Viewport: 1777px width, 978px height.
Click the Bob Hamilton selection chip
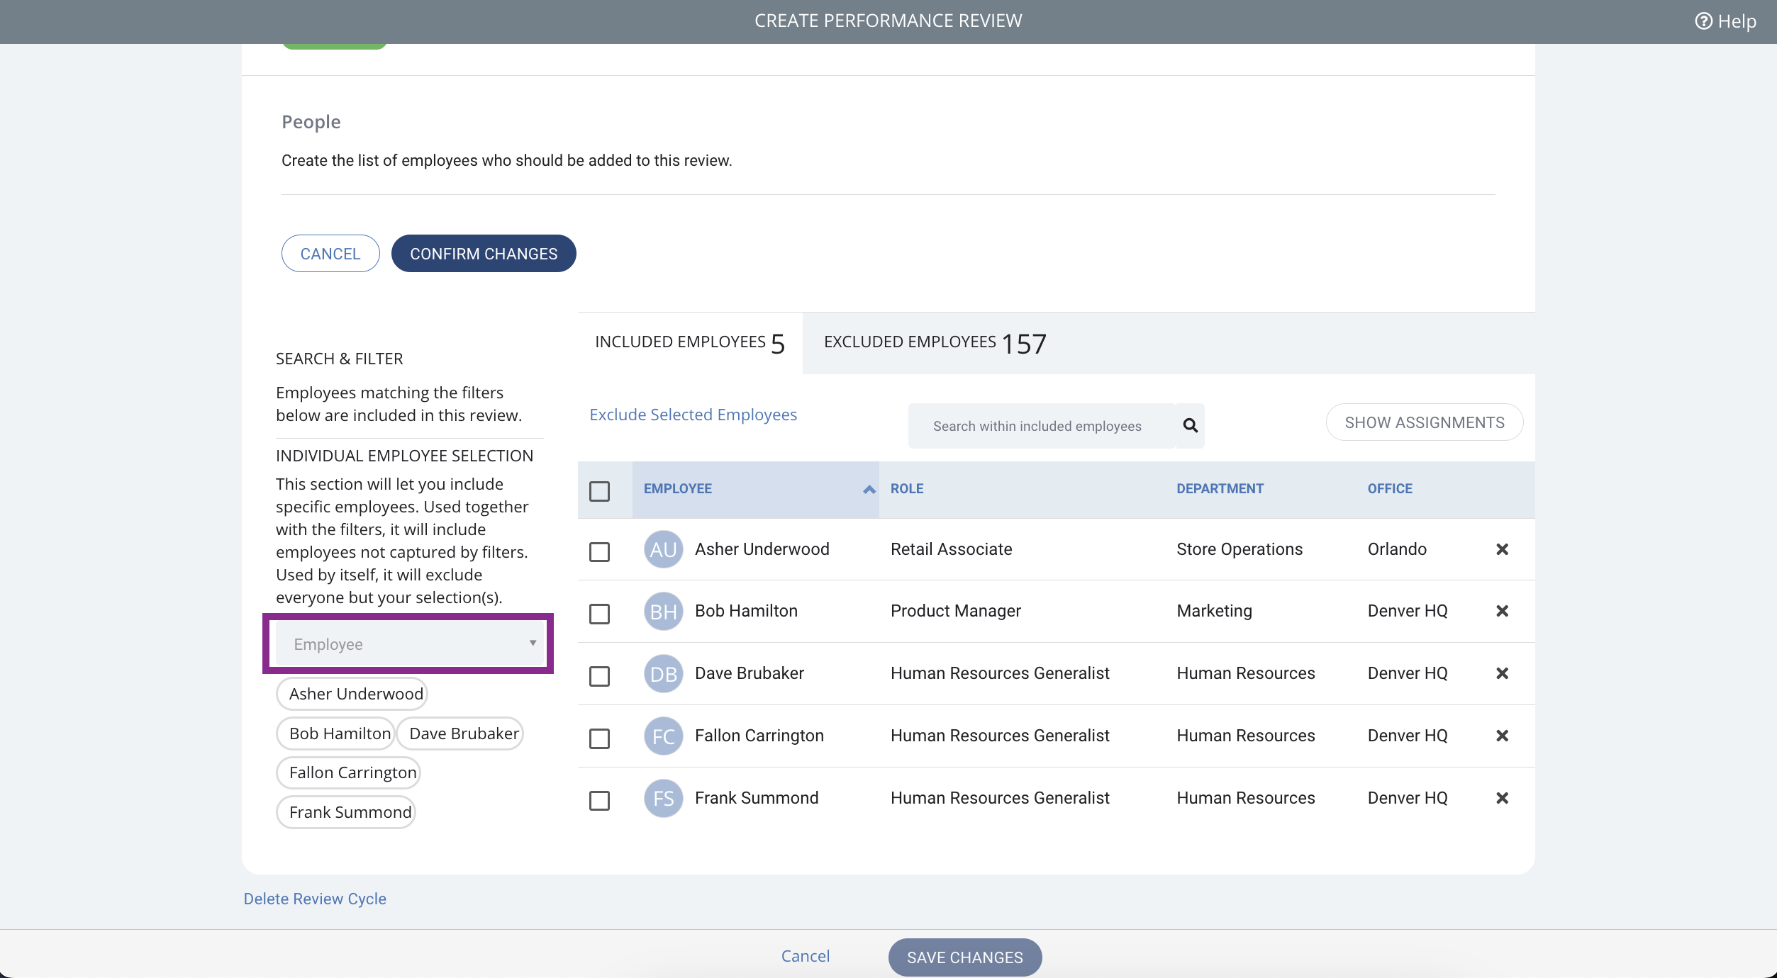pos(335,733)
